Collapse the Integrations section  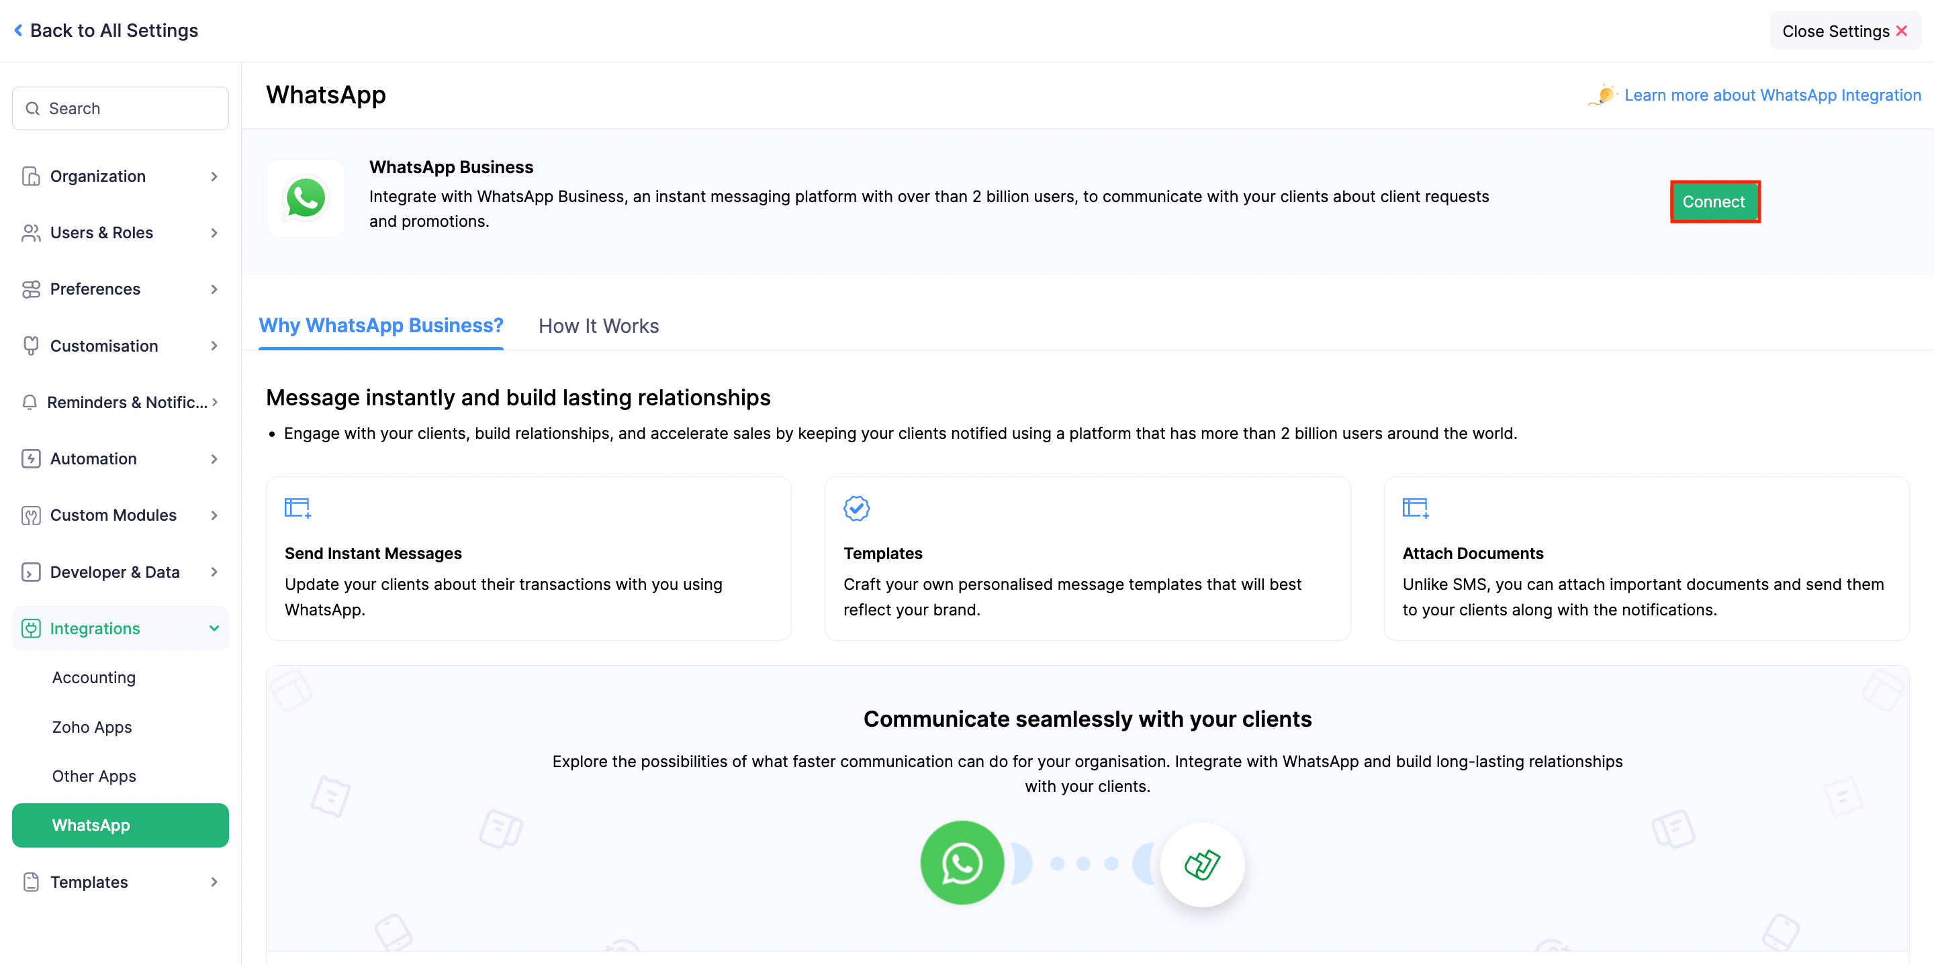coord(215,628)
